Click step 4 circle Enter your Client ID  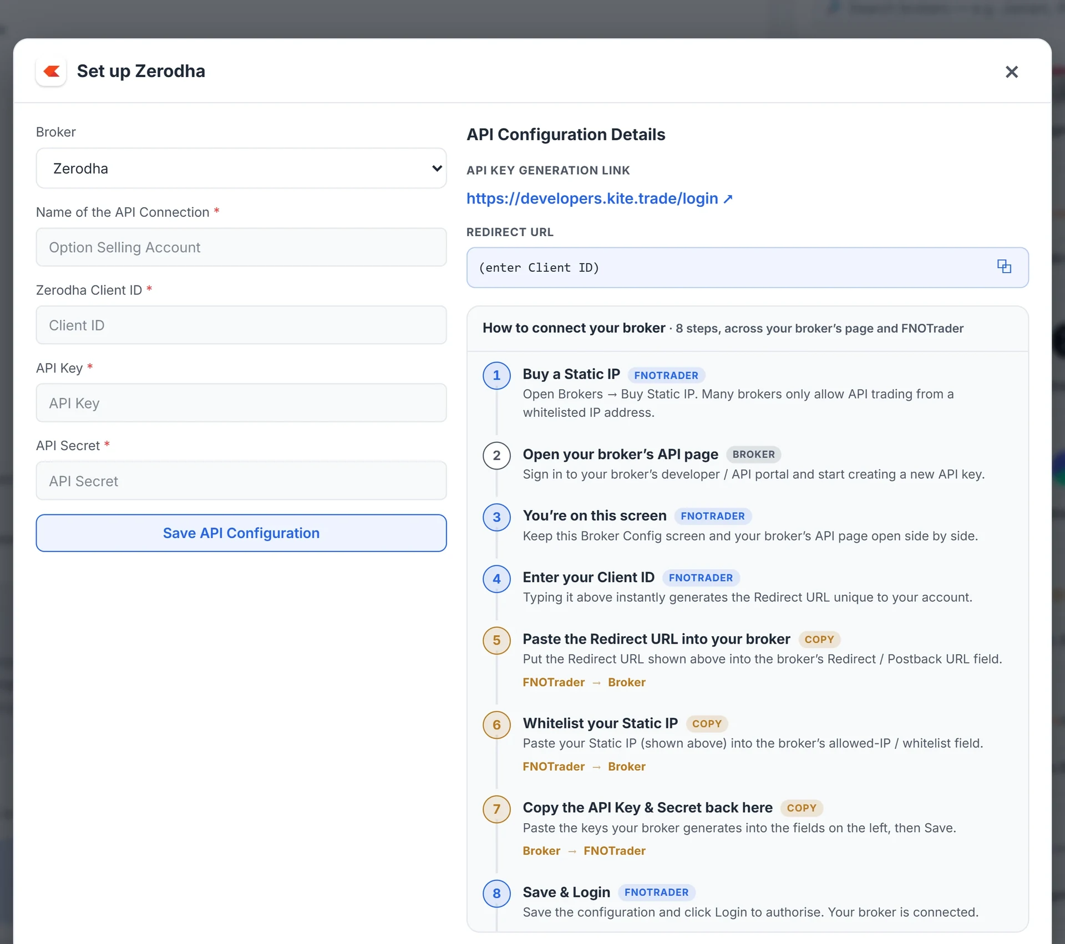click(496, 579)
